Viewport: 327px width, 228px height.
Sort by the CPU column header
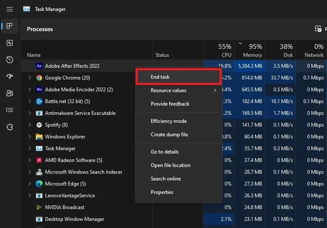coord(219,50)
